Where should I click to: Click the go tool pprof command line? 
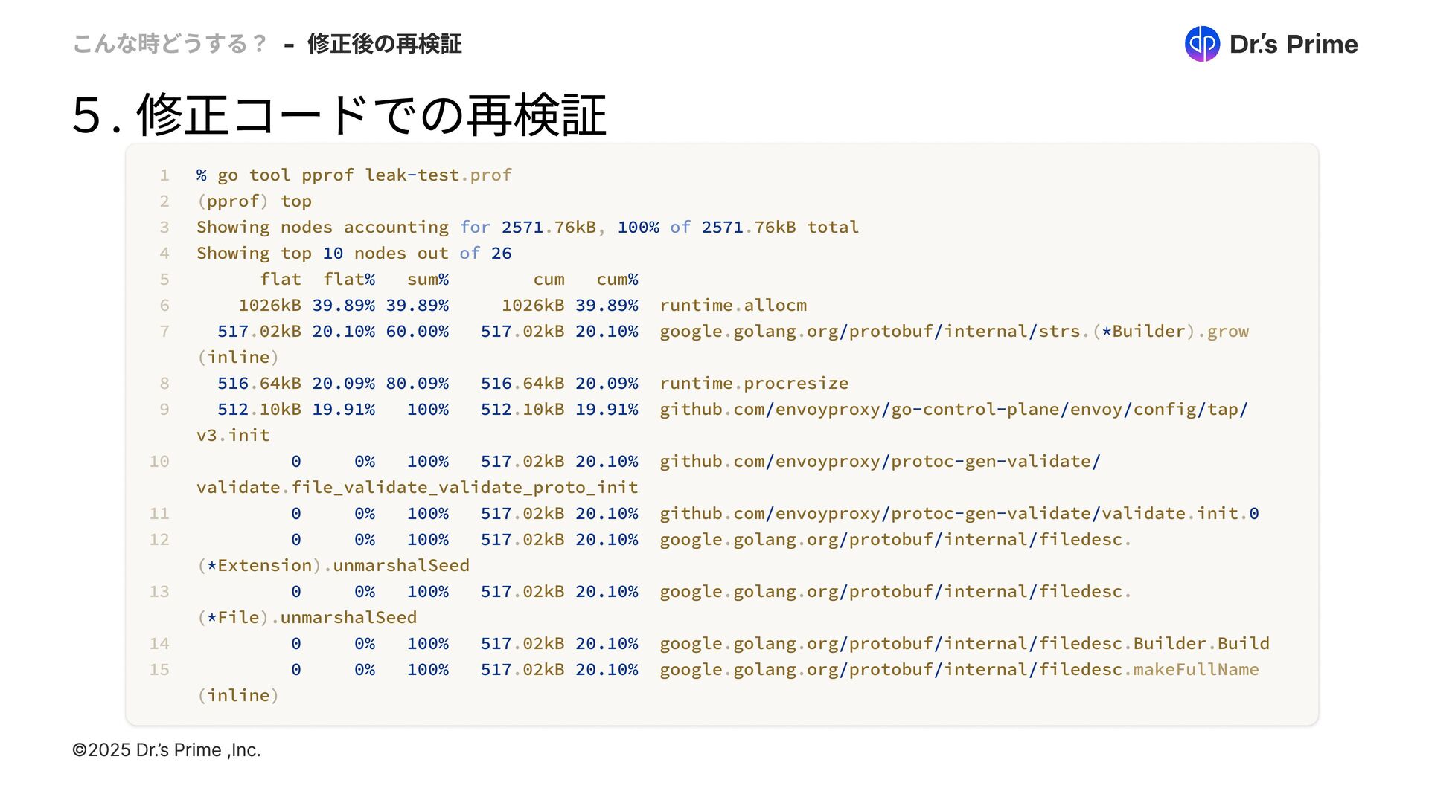tap(354, 175)
